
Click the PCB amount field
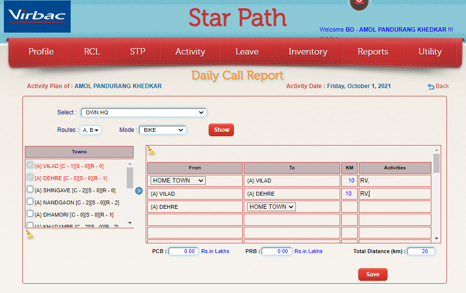click(183, 251)
